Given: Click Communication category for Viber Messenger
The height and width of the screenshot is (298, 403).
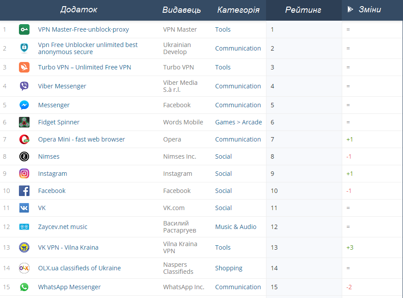Looking at the screenshot, I should pos(238,86).
